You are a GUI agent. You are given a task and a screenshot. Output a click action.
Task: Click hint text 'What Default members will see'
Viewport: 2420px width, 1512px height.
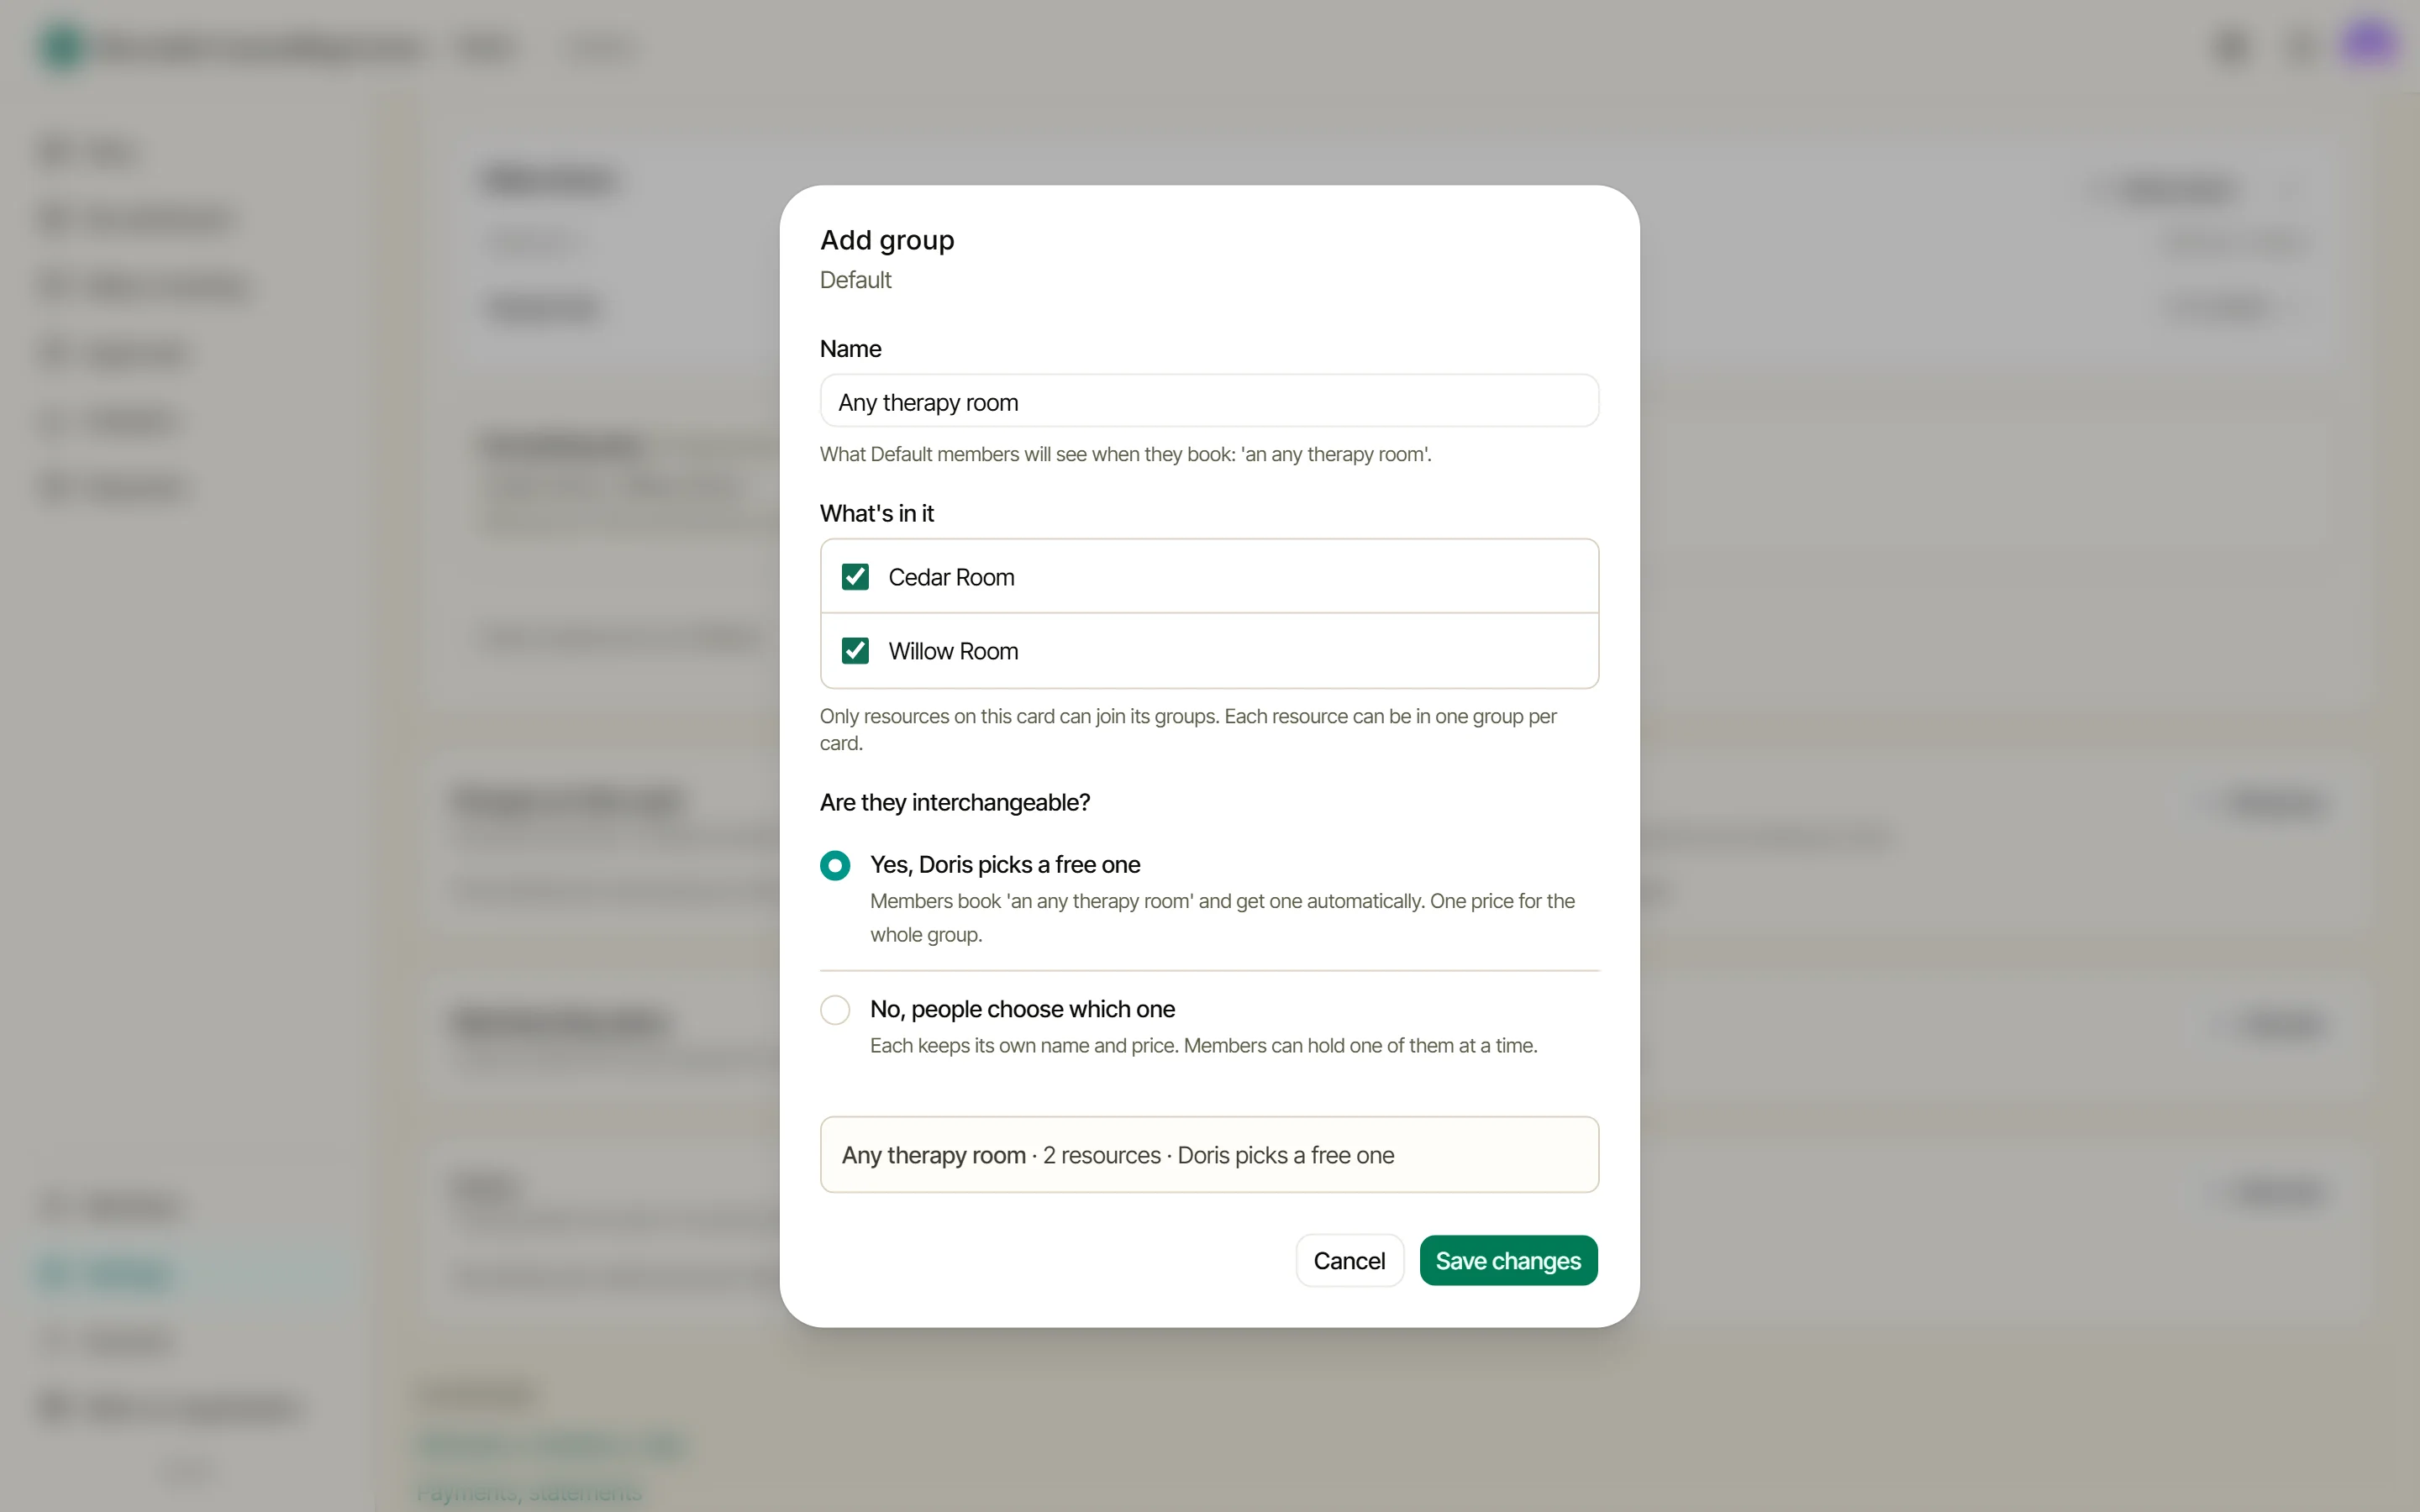coord(1125,454)
